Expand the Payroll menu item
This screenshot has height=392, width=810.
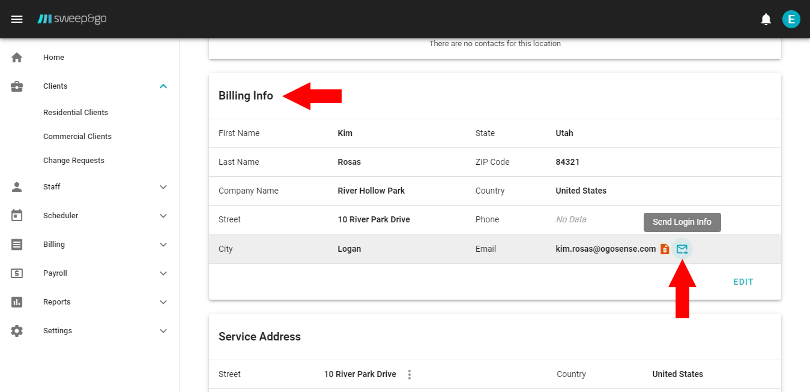pyautogui.click(x=55, y=273)
